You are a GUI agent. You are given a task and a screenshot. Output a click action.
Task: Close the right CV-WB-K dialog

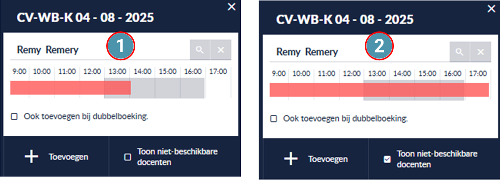[491, 9]
